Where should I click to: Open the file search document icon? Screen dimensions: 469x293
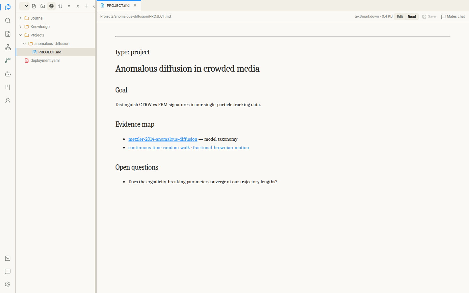pos(8,34)
